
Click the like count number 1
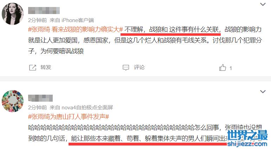coord(231,68)
